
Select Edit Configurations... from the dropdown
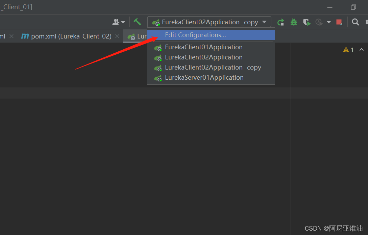click(211, 35)
